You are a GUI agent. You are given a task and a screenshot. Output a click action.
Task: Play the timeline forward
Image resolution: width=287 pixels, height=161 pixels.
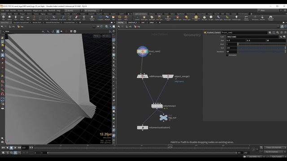[15, 148]
